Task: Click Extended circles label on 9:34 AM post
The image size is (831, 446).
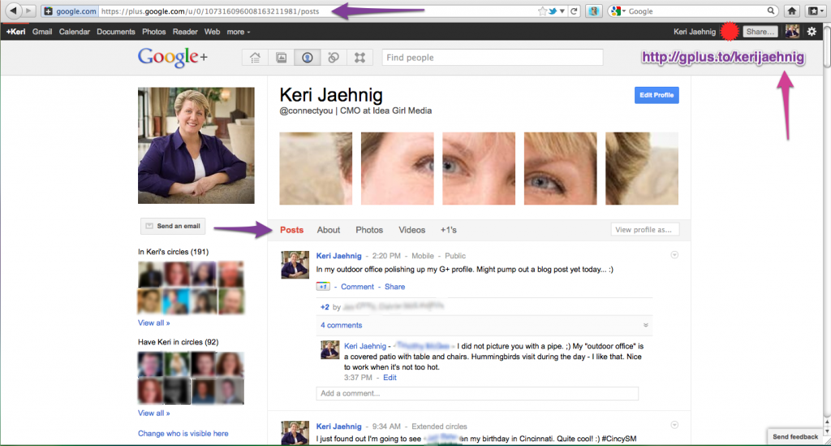Action: click(x=439, y=426)
